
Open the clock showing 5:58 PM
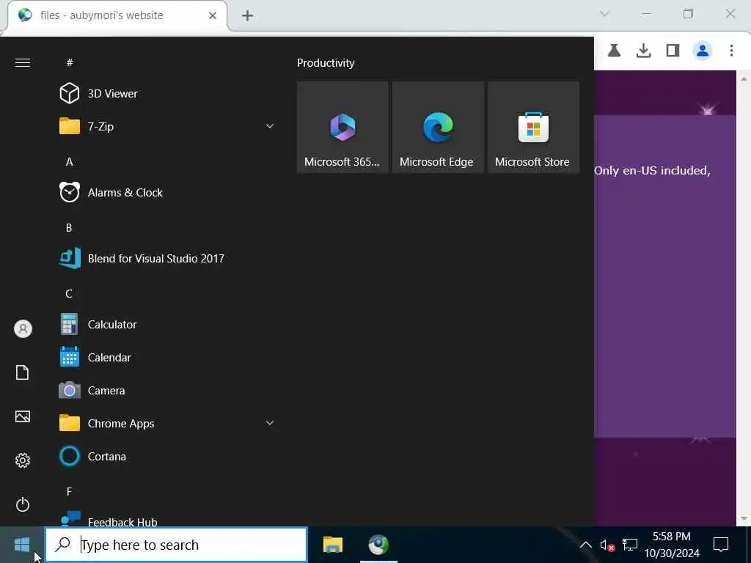[x=672, y=545]
